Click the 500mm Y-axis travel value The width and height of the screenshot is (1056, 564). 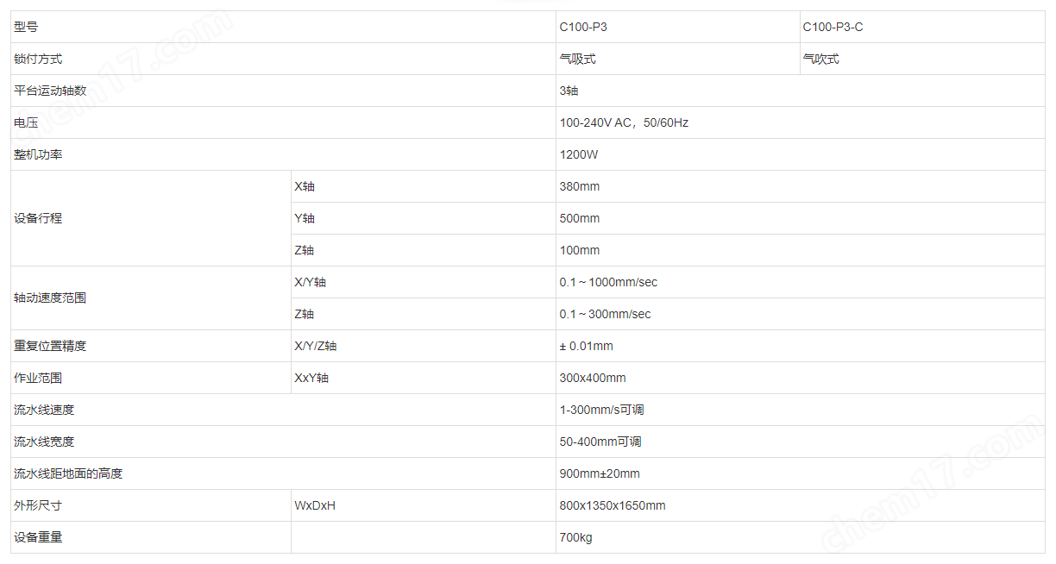tap(580, 219)
